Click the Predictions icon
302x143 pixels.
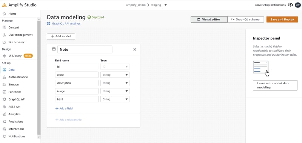click(5, 122)
